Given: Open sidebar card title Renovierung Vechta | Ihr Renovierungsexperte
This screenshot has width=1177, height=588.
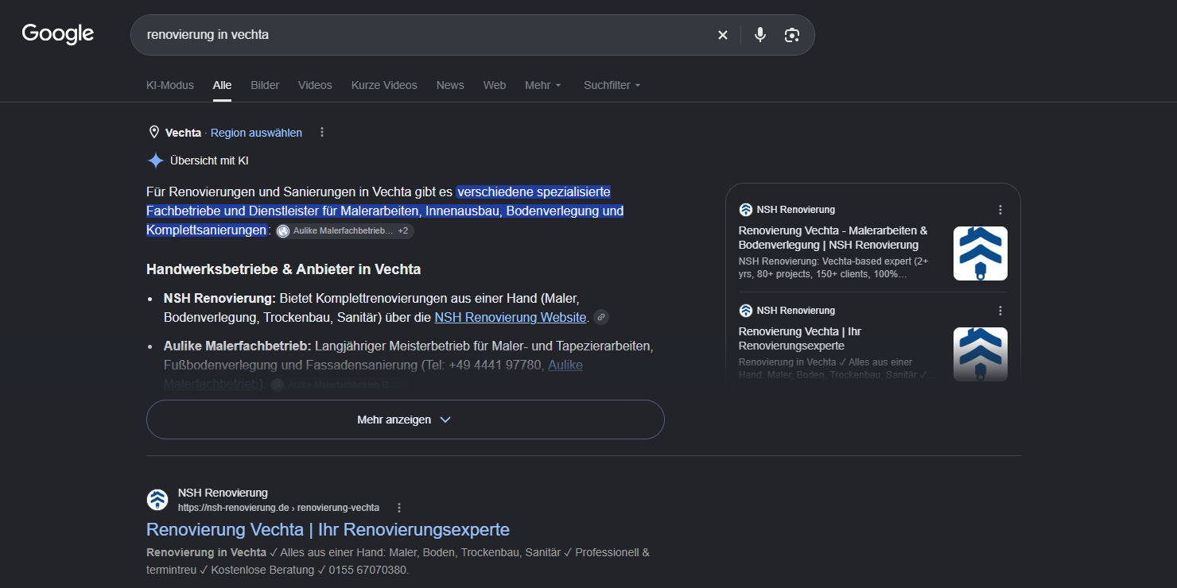Looking at the screenshot, I should 800,338.
